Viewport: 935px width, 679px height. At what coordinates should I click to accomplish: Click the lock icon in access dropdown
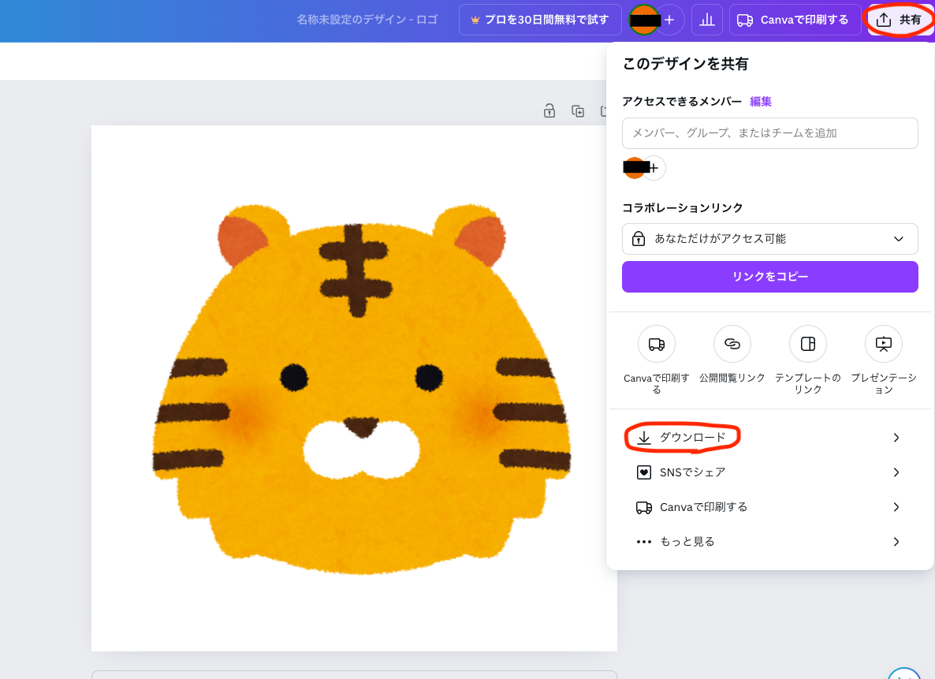(639, 239)
